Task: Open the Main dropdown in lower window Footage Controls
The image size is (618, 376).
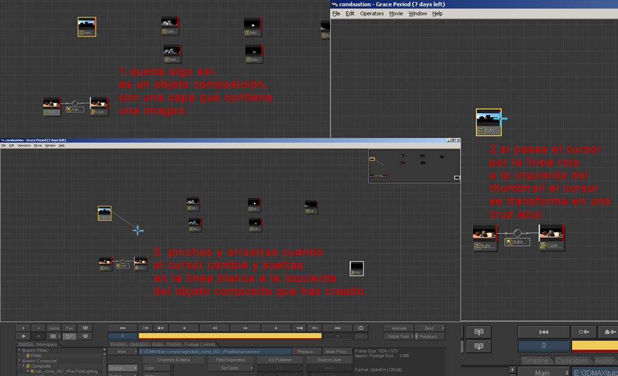Action: coord(122,352)
